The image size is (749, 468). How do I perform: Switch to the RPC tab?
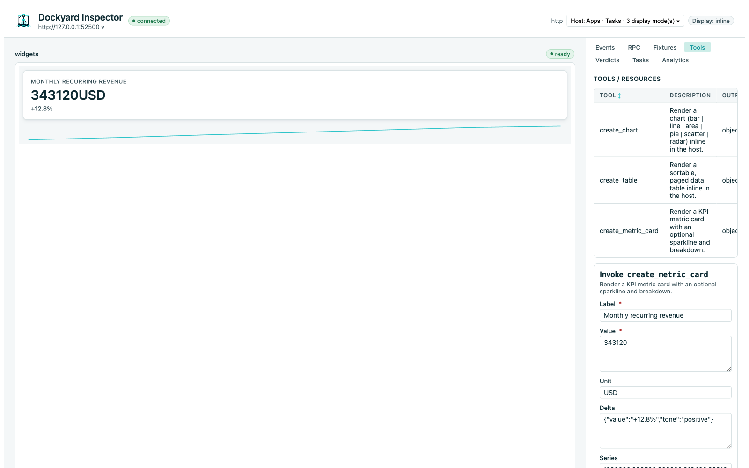tap(634, 47)
